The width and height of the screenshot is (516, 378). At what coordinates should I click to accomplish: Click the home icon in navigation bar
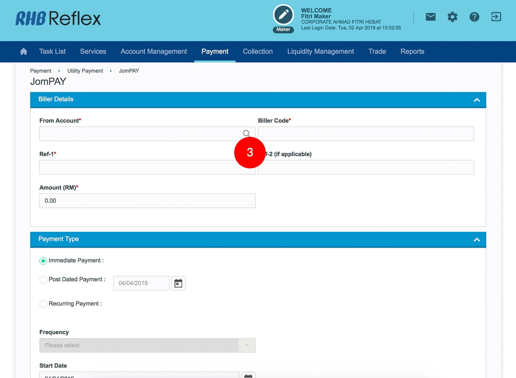24,52
